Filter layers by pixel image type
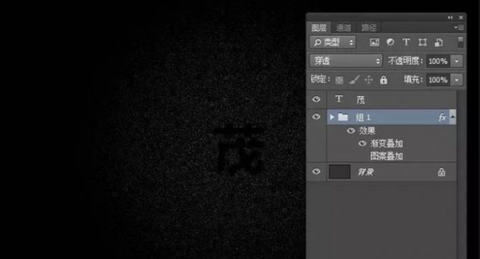Image resolution: width=480 pixels, height=259 pixels. [x=374, y=42]
